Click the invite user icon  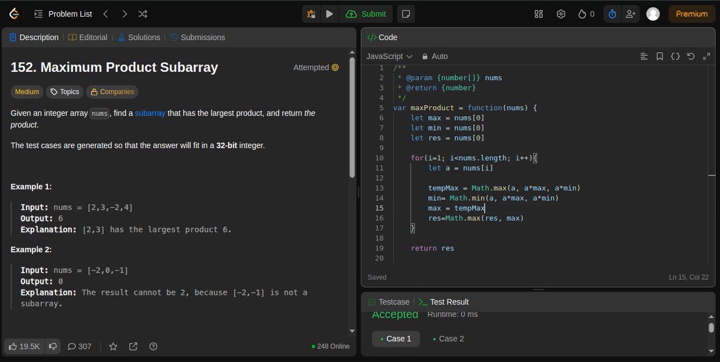pos(630,14)
